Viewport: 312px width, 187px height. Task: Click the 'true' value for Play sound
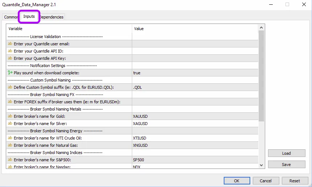[x=137, y=73]
